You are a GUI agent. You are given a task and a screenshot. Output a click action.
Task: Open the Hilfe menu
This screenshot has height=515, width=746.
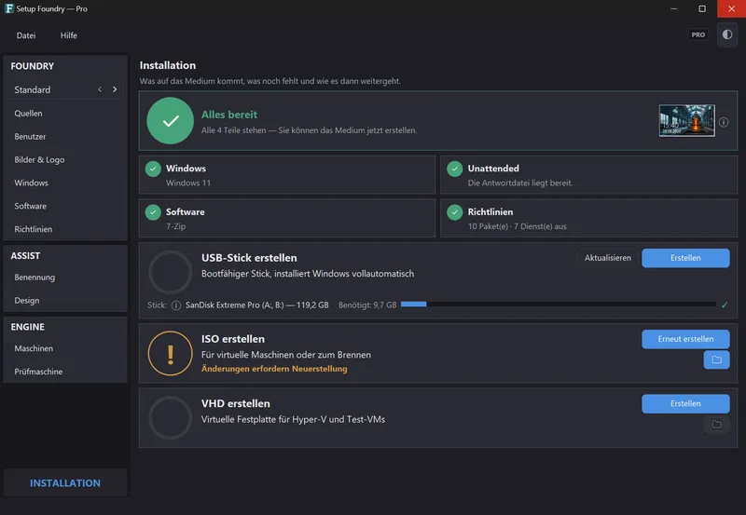coord(68,35)
